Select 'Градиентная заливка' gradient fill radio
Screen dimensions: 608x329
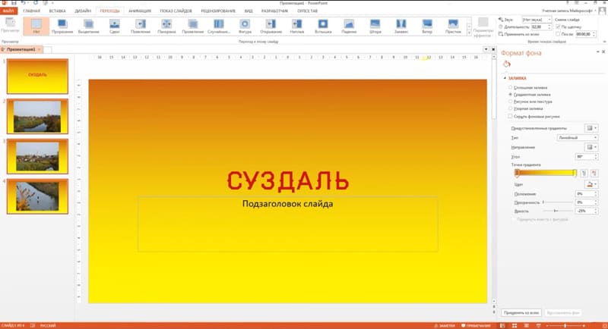click(510, 94)
